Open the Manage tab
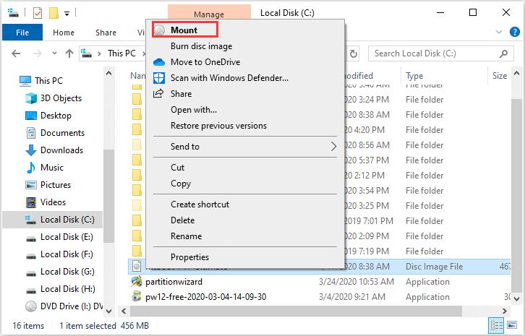Image resolution: width=525 pixels, height=336 pixels. click(208, 14)
